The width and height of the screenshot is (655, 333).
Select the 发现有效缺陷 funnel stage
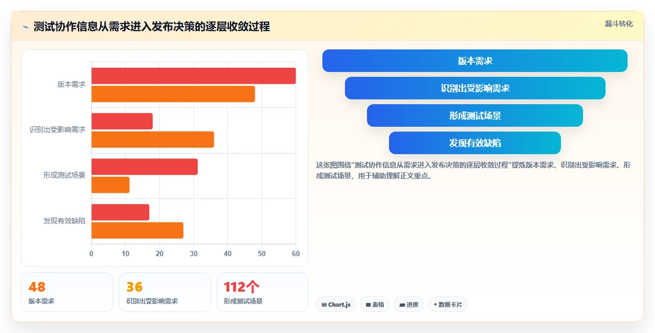coord(475,143)
